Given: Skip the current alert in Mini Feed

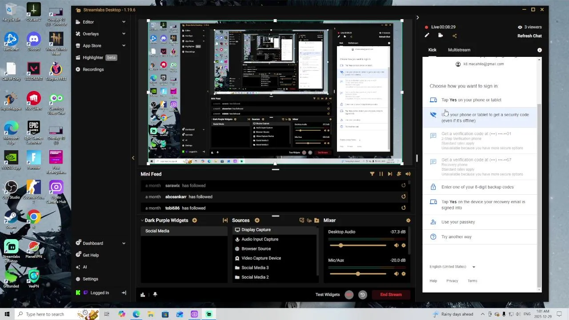Looking at the screenshot, I should pyautogui.click(x=390, y=174).
